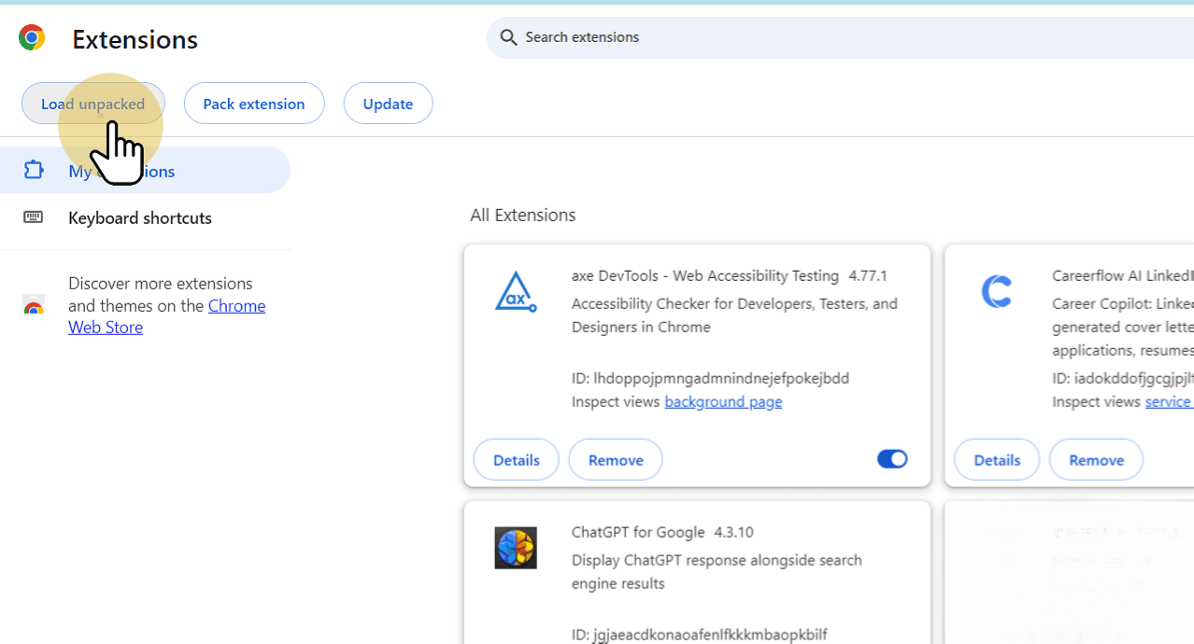Open Details for Careerflow AI
The image size is (1194, 644).
997,460
